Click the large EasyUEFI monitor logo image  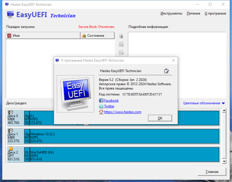tap(75, 94)
